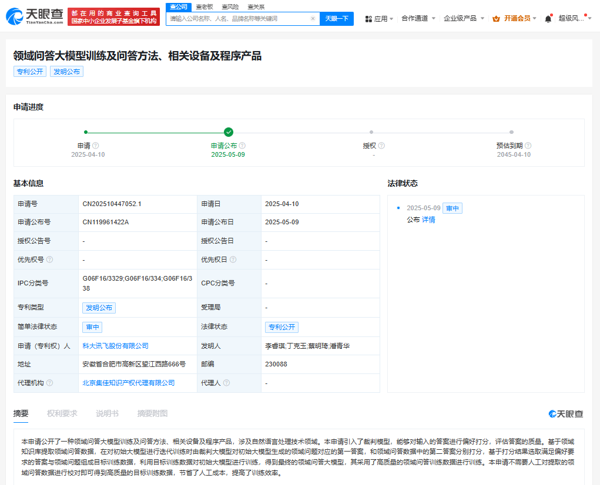
Task: Open 北京集佳知识产权代理有限公司 agency link
Action: [x=128, y=383]
